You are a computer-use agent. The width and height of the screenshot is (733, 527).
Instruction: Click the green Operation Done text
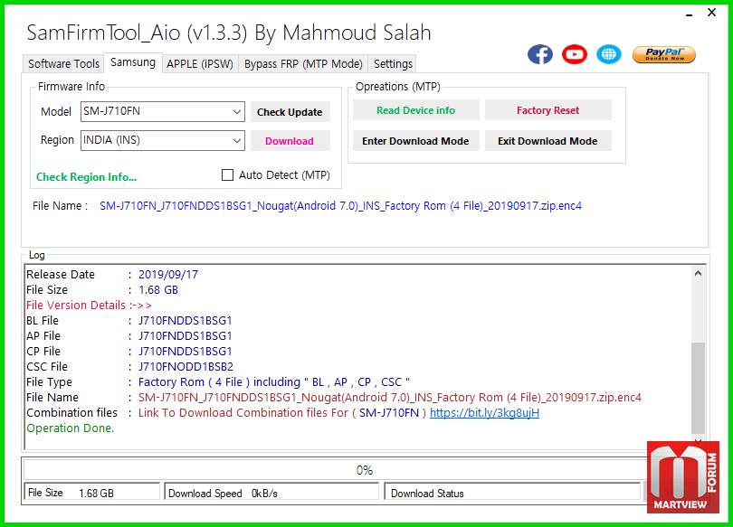click(x=70, y=428)
